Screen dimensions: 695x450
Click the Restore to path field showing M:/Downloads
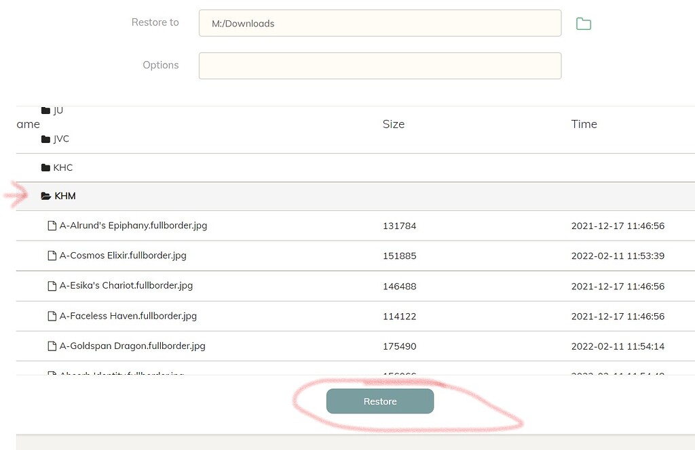pyautogui.click(x=379, y=22)
